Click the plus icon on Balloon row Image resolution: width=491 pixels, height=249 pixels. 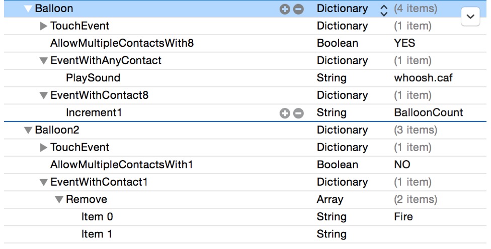pos(285,9)
